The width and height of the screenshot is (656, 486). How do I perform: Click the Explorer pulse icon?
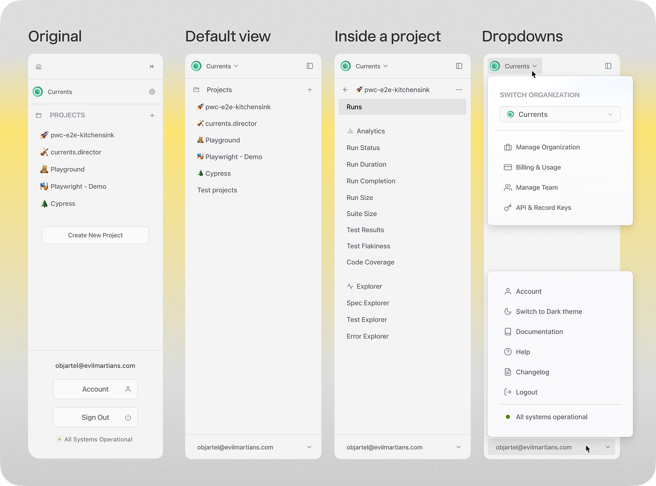coord(350,286)
